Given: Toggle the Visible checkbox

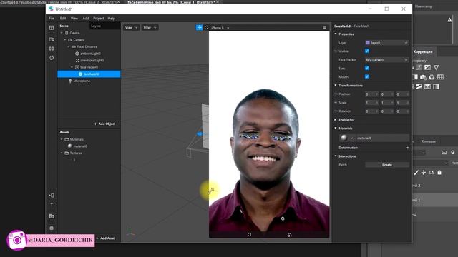Looking at the screenshot, I should tap(367, 51).
